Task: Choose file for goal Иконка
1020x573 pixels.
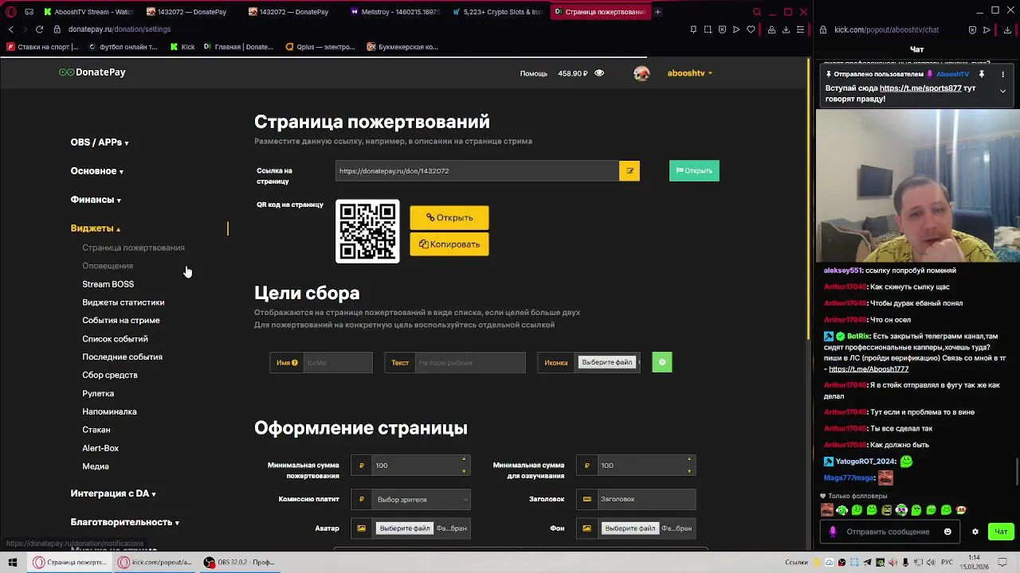Action: [x=606, y=363]
